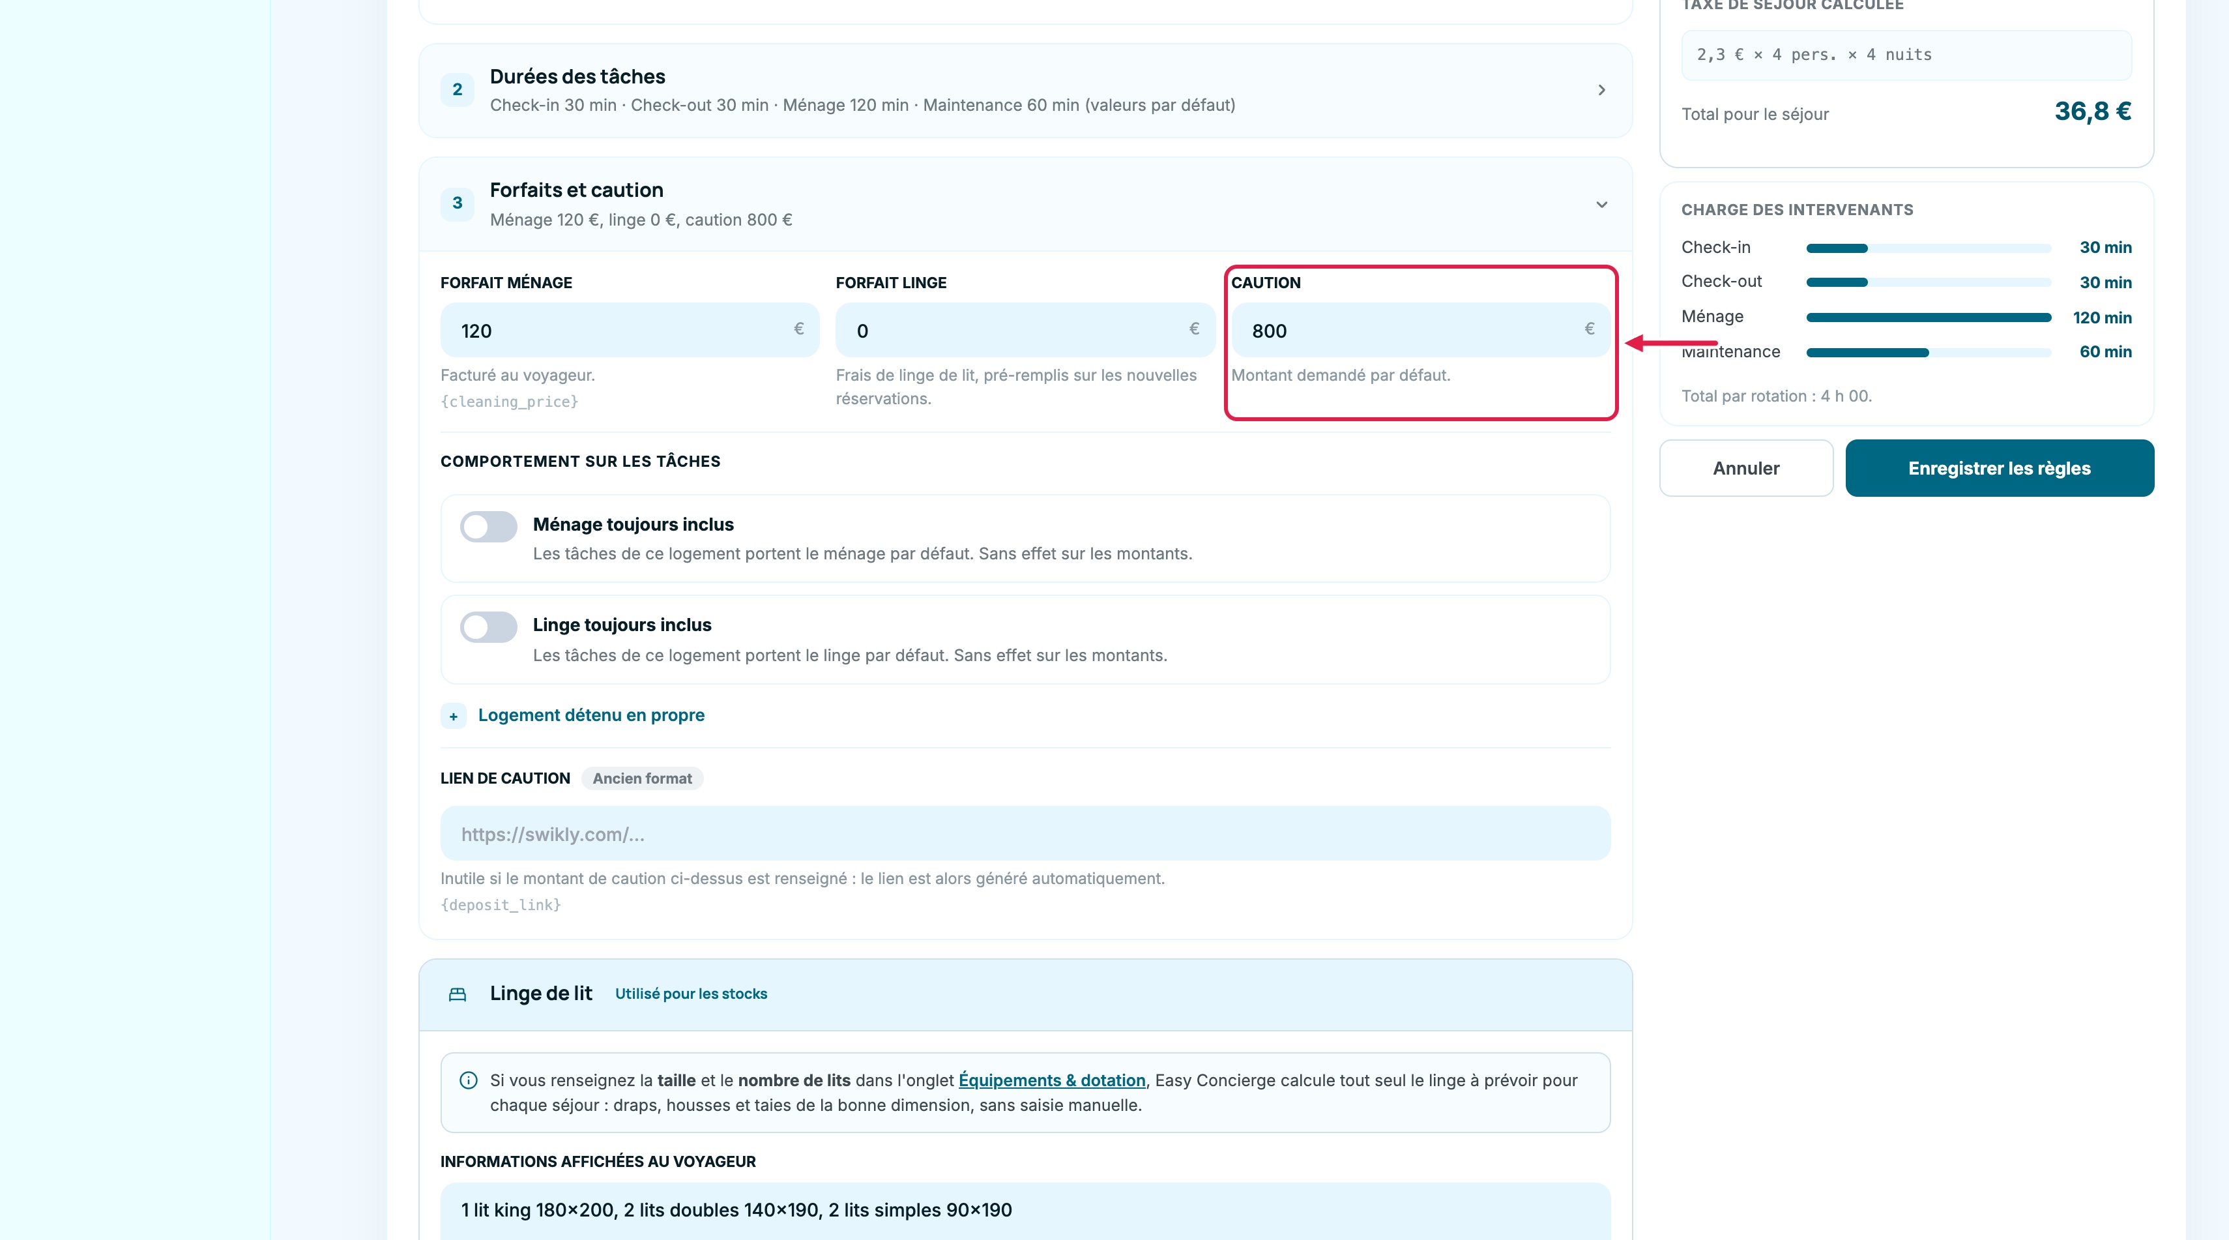Enable the Linge toujours inclus toggle
The width and height of the screenshot is (2229, 1240).
488,627
